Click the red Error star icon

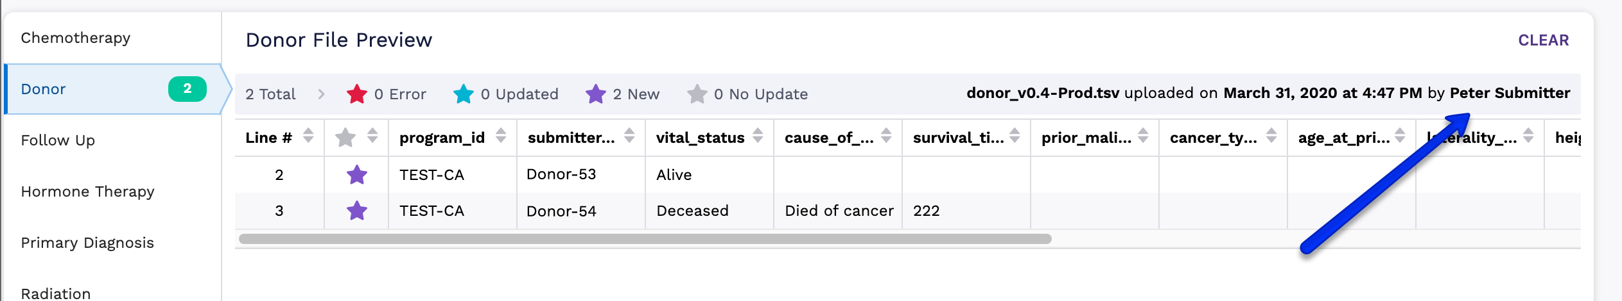click(356, 94)
